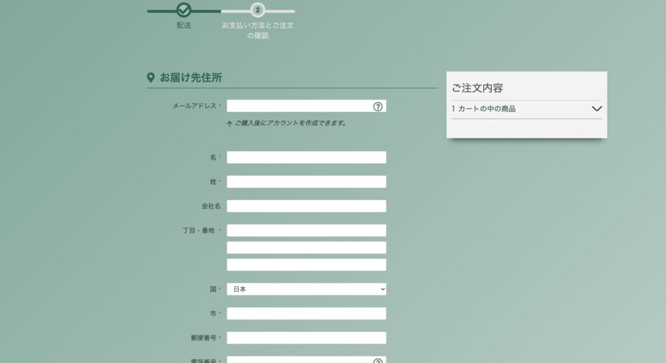Click the first 丁目・番地 address line

click(x=306, y=231)
